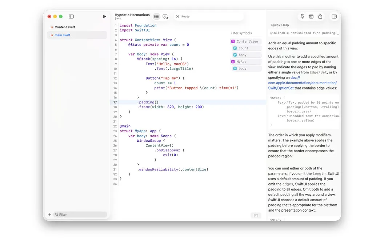Jump to the ContentView symbol
This screenshot has height=240, width=384.
click(246, 41)
